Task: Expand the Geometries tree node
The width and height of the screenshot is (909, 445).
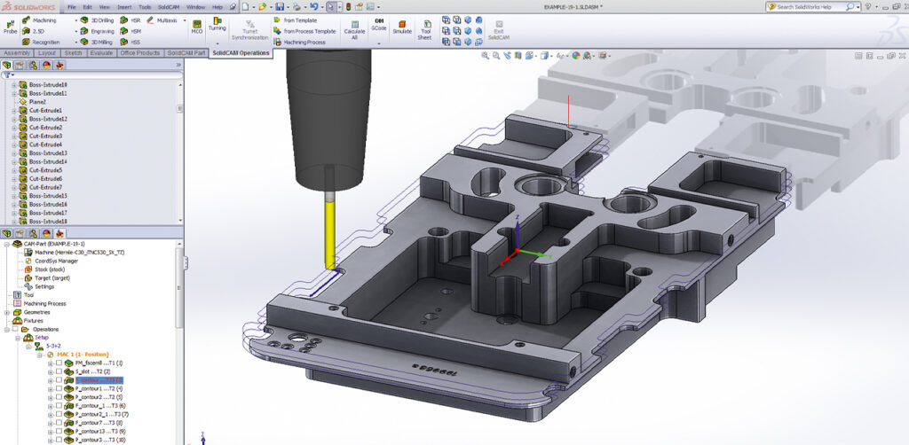Action: pyautogui.click(x=7, y=312)
